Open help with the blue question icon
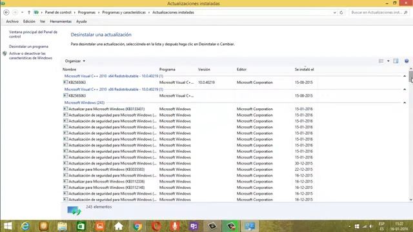The width and height of the screenshot is (413, 232). point(407,61)
